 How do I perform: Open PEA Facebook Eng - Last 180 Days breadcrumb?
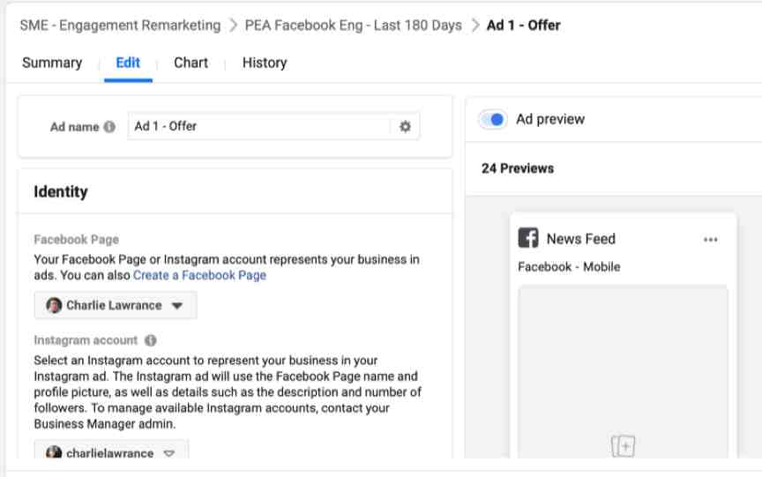(x=354, y=26)
